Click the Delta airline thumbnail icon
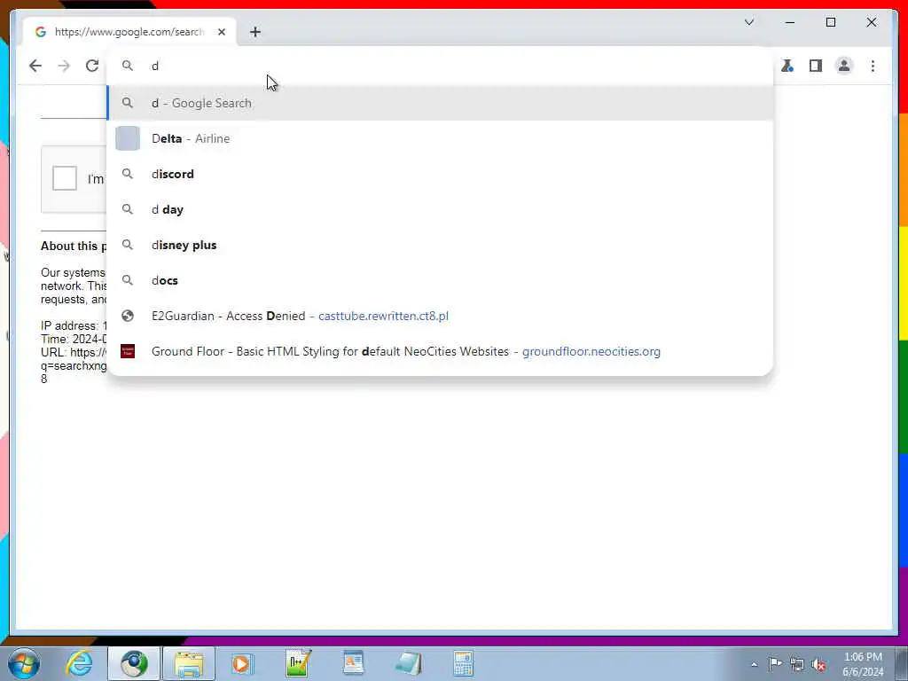 click(128, 138)
